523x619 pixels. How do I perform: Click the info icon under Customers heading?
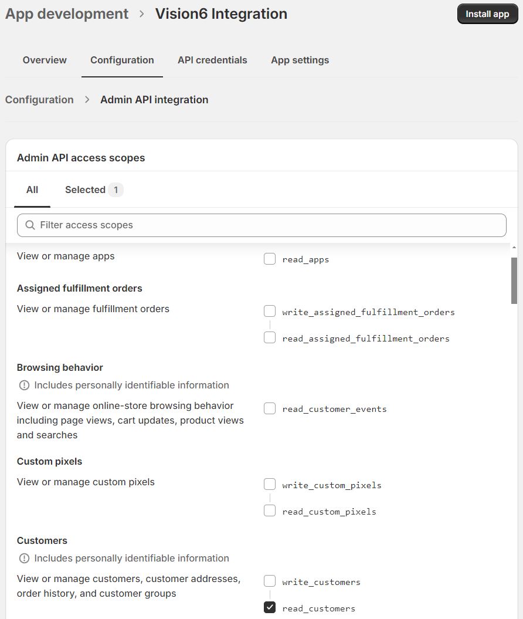[25, 558]
